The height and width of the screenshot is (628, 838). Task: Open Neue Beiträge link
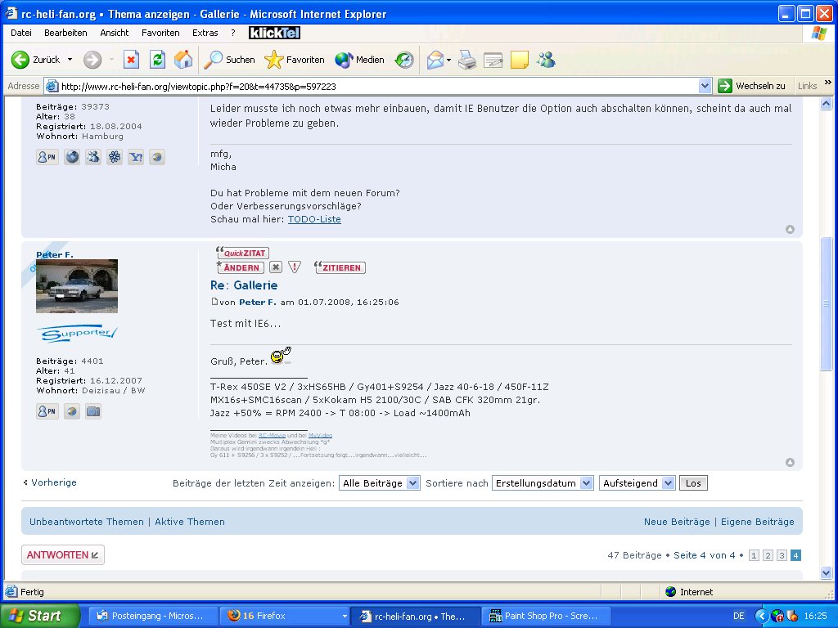coord(677,522)
